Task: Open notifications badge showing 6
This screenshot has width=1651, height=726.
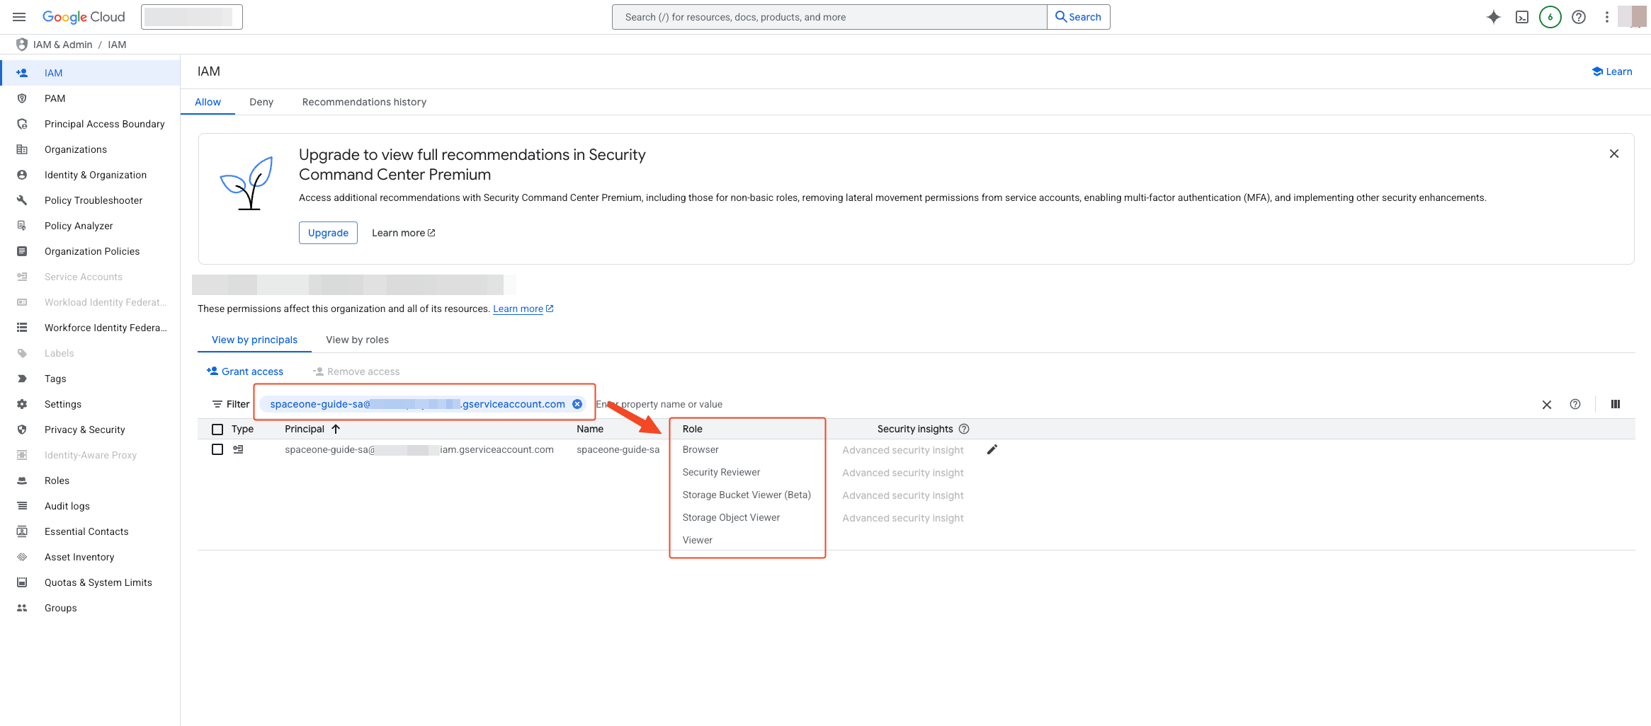Action: (1550, 17)
